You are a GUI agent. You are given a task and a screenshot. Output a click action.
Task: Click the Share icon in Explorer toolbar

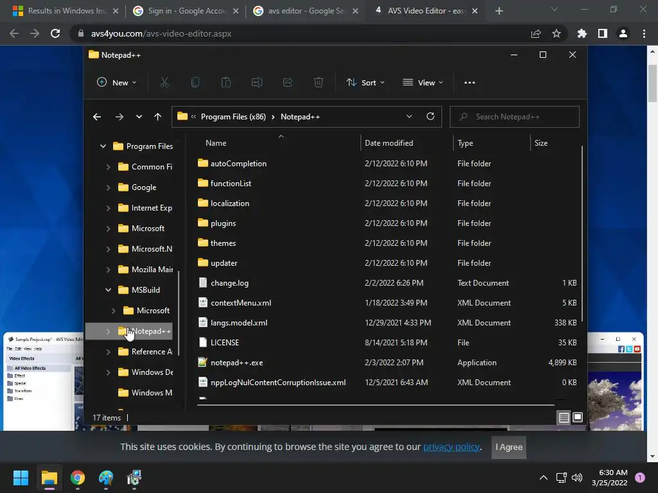pos(288,83)
